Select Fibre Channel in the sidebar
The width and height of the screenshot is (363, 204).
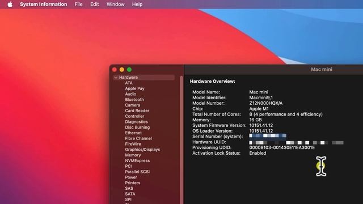pos(138,138)
